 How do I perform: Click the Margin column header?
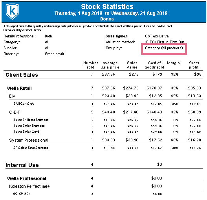point(173,63)
